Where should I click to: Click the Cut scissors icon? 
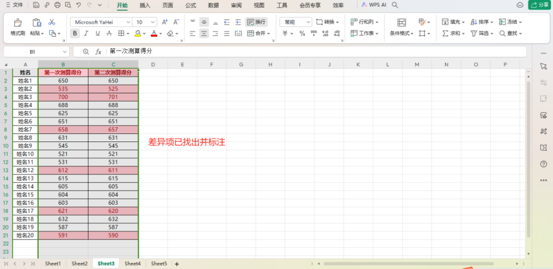(x=52, y=22)
